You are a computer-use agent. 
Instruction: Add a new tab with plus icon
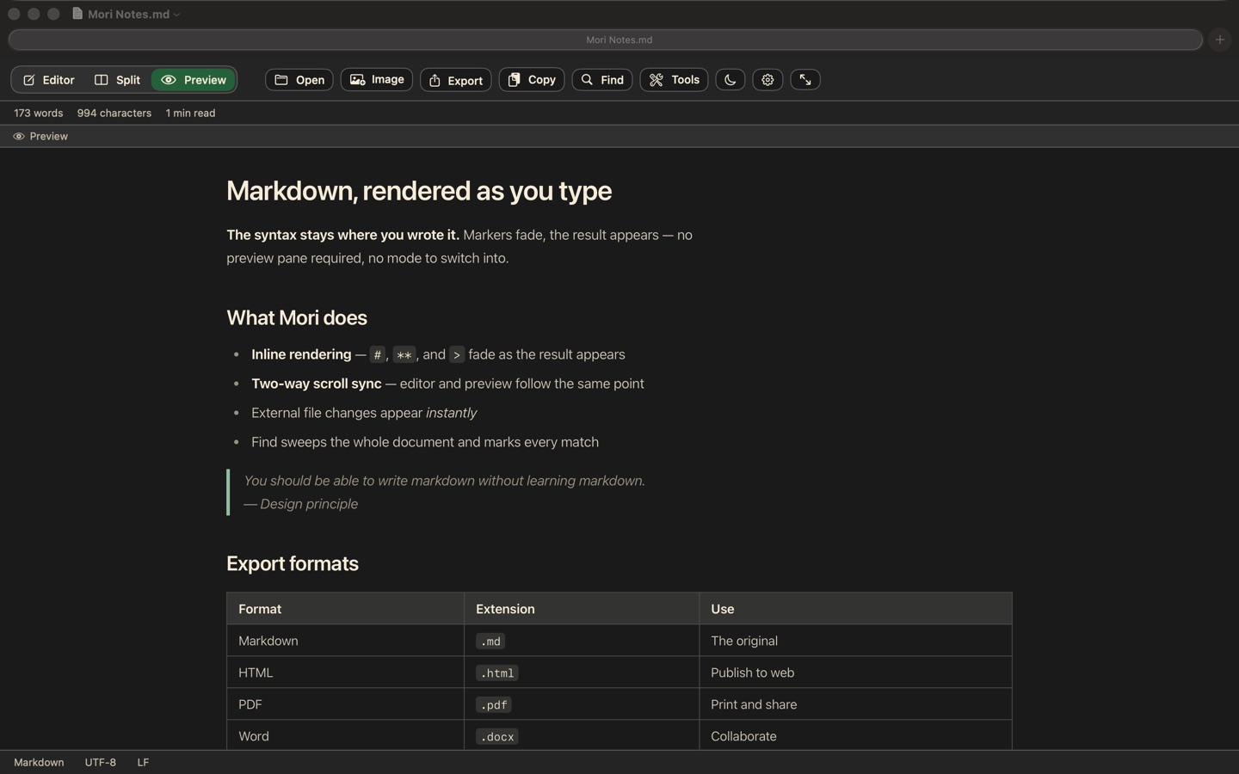coord(1219,40)
